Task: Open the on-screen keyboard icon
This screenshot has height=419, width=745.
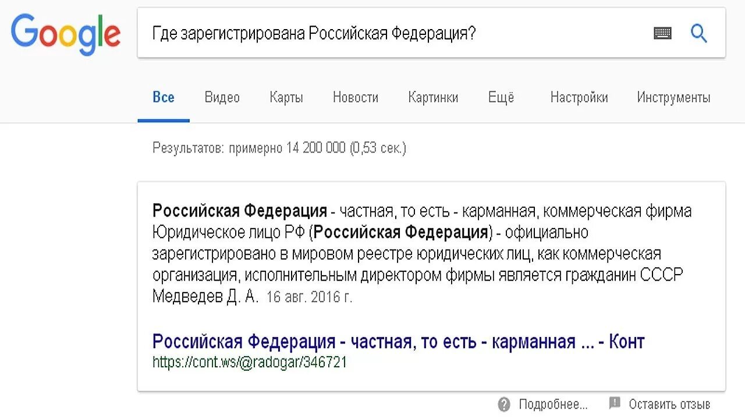Action: coord(662,33)
